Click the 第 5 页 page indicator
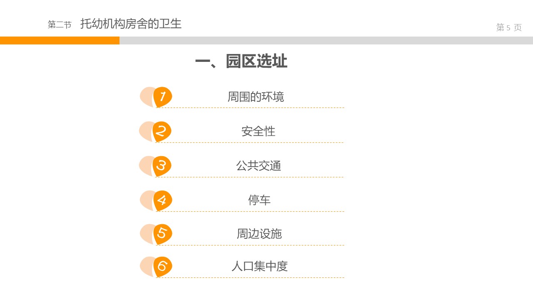Viewport: 533px width, 299px height. (x=509, y=27)
